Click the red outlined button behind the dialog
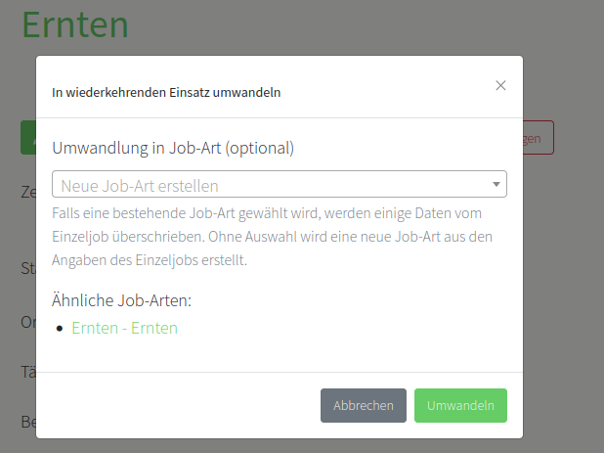Viewport: 604px width, 453px height. [539, 138]
